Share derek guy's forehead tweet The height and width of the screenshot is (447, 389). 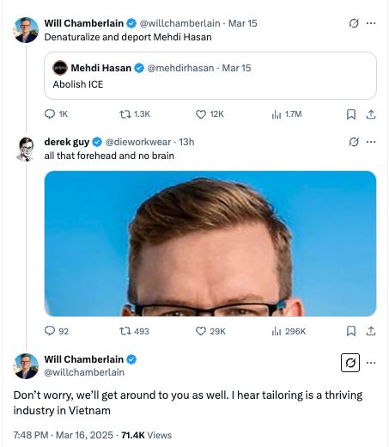[x=371, y=331]
